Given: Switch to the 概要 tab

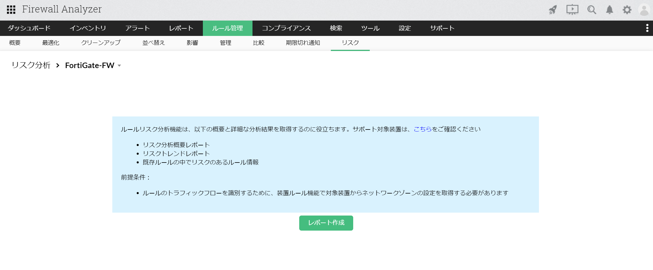Looking at the screenshot, I should pos(15,43).
